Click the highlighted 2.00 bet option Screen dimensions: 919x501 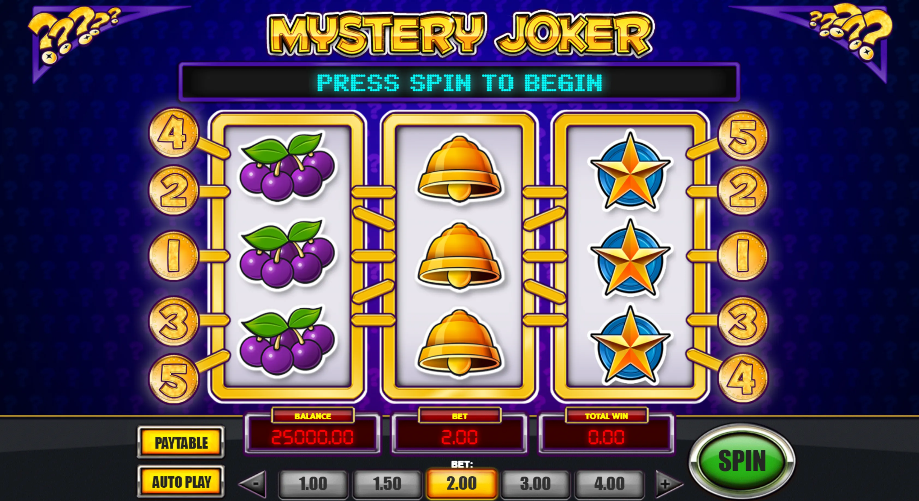click(x=461, y=484)
